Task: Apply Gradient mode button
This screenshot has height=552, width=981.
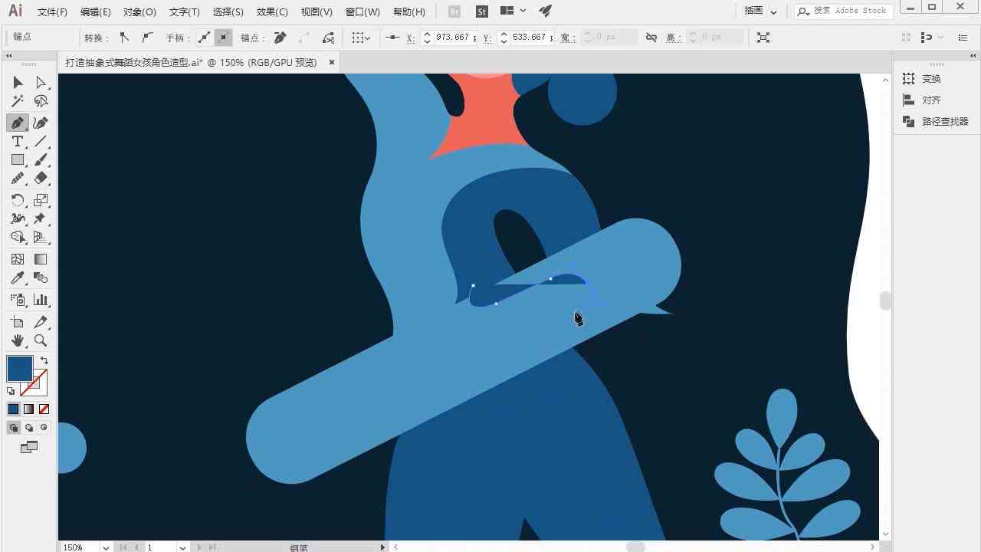Action: (28, 409)
